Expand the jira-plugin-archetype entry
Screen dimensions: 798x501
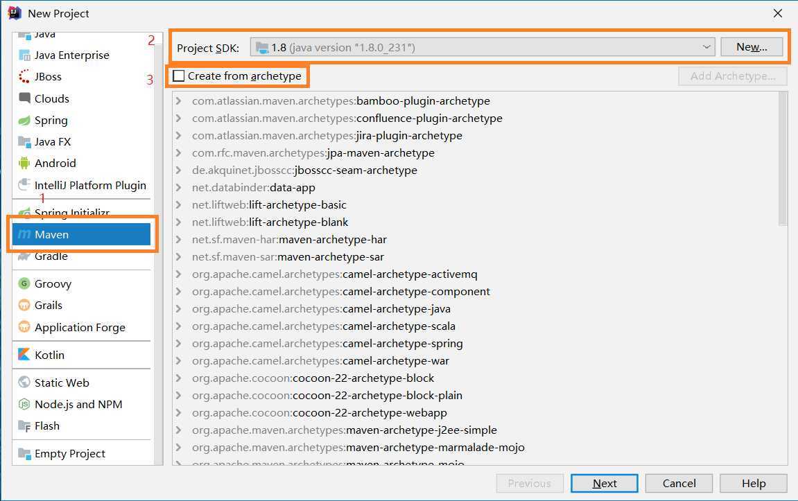point(179,135)
